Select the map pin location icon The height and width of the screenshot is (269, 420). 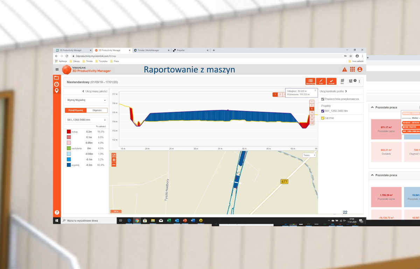(x=56, y=91)
